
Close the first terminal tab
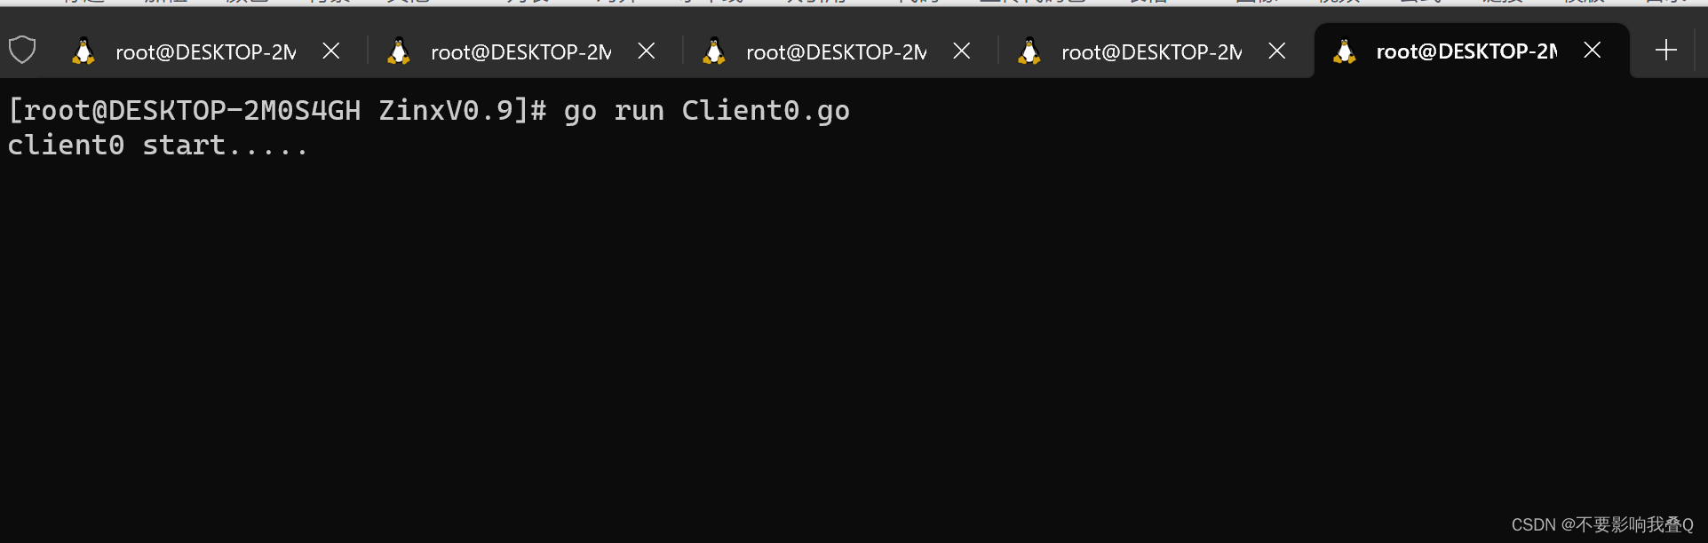(x=330, y=51)
